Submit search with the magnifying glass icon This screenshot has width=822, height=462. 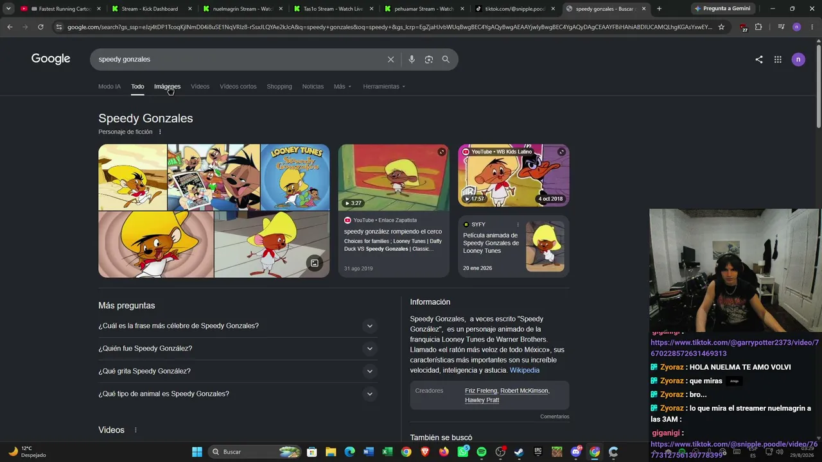[x=446, y=59]
